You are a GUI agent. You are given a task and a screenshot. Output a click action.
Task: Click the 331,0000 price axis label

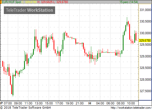click(x=145, y=10)
